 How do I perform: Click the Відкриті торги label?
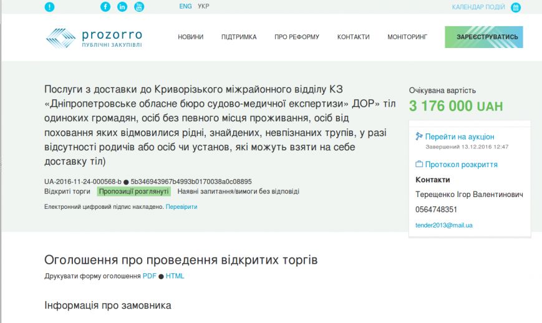67,191
